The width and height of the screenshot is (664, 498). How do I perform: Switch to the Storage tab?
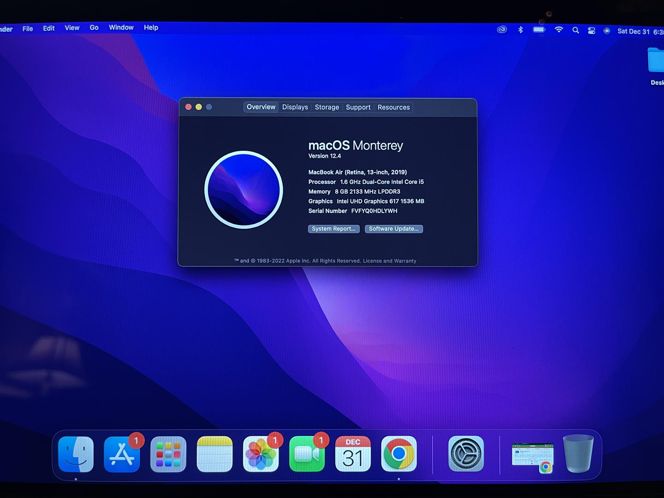[x=327, y=107]
